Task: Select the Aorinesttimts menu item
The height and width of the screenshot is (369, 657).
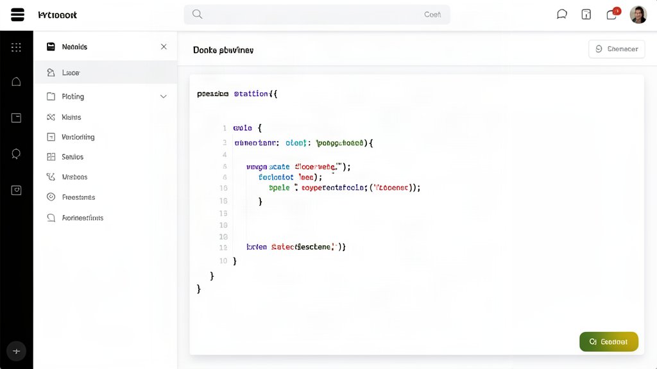Action: pos(105,218)
